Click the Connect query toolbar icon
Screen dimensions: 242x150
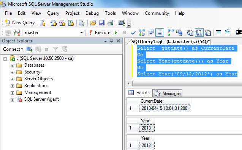point(8,33)
